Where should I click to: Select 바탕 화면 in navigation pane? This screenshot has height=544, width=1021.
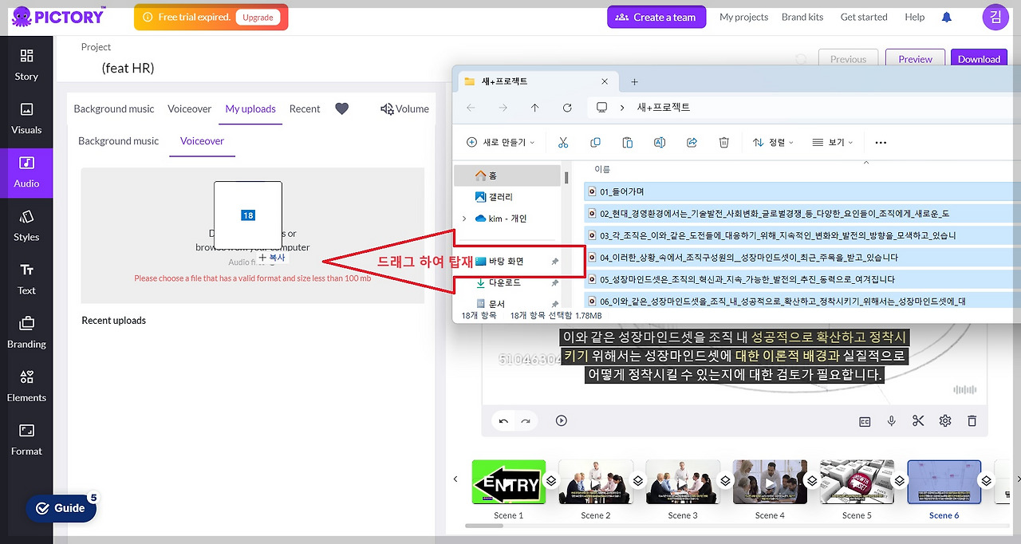(507, 262)
